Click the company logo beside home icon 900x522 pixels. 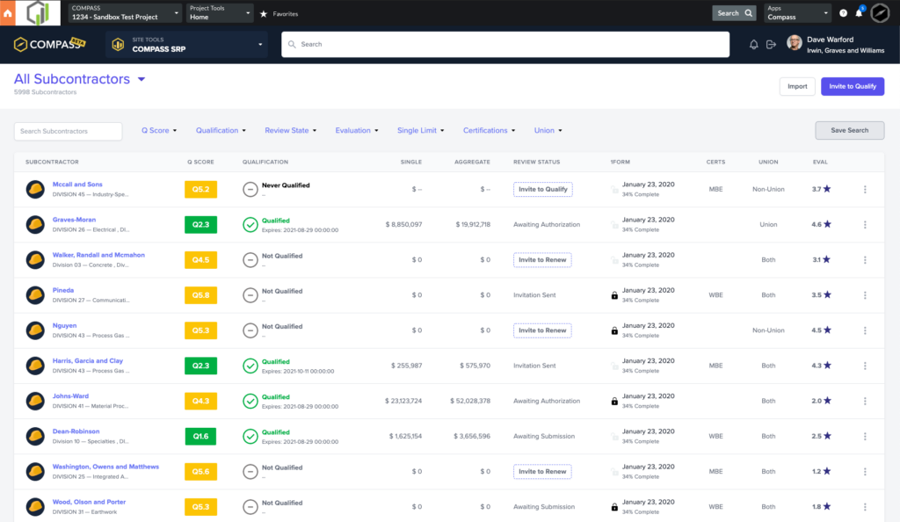click(x=38, y=12)
